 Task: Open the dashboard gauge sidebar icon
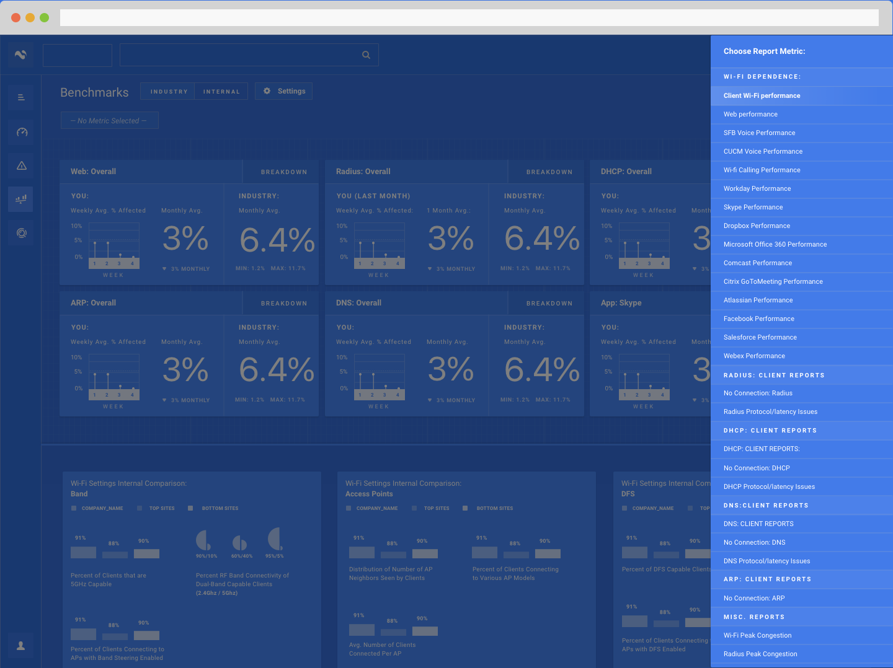[x=21, y=132]
